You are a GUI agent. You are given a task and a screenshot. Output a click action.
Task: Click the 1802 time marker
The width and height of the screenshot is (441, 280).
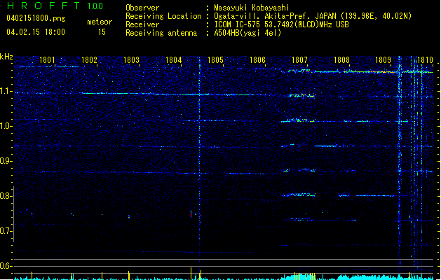point(89,60)
